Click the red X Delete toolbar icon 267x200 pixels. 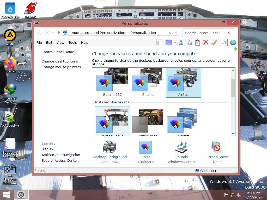[x=206, y=42]
